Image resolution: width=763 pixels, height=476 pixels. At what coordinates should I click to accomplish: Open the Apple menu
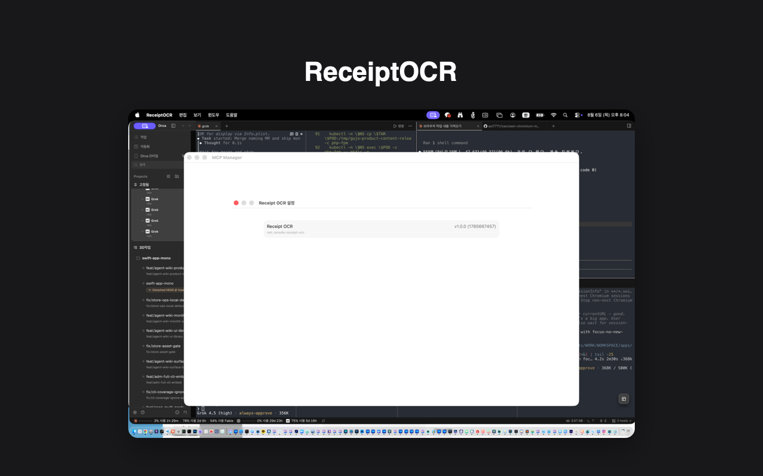pos(137,115)
